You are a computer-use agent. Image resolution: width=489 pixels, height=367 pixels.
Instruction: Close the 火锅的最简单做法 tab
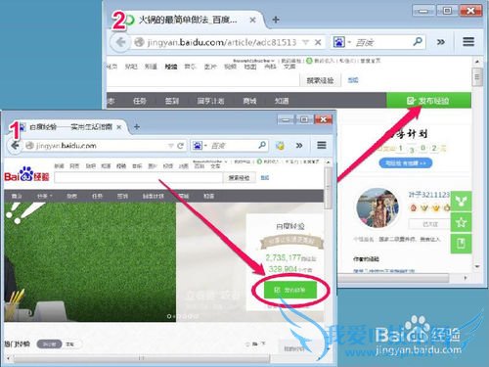click(252, 20)
